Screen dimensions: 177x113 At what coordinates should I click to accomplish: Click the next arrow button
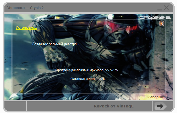click(x=161, y=106)
